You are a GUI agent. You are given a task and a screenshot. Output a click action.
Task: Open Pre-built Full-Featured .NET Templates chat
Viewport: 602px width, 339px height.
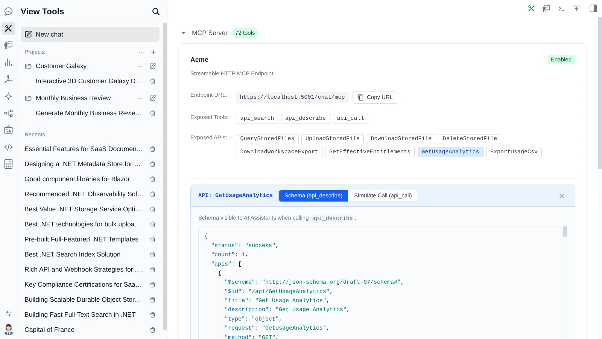[81, 239]
